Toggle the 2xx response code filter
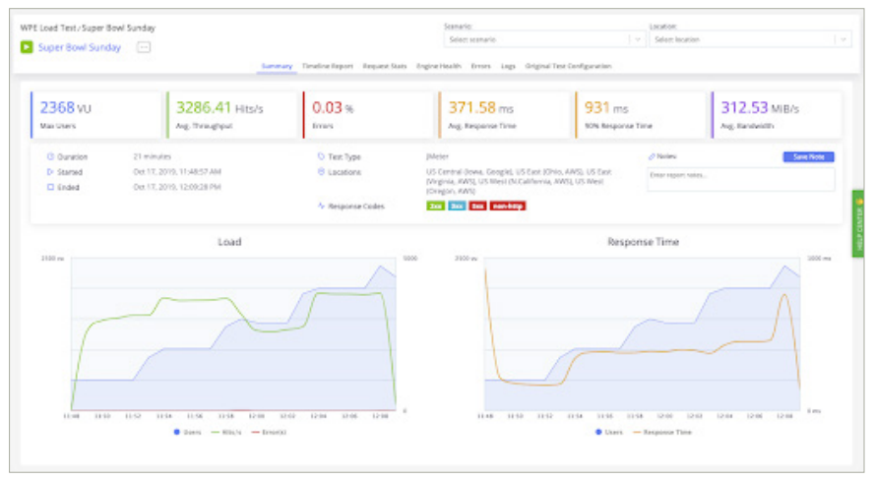The image size is (874, 480). pyautogui.click(x=435, y=207)
